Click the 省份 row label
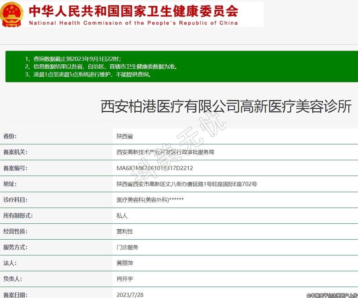358x298 pixels. (x=10, y=136)
